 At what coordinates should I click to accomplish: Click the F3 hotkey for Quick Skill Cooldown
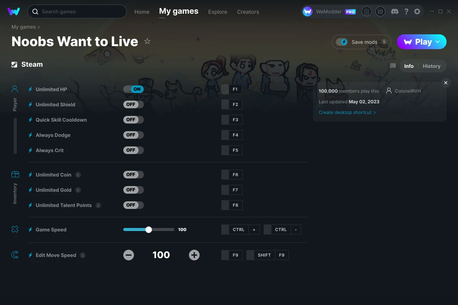point(232,120)
